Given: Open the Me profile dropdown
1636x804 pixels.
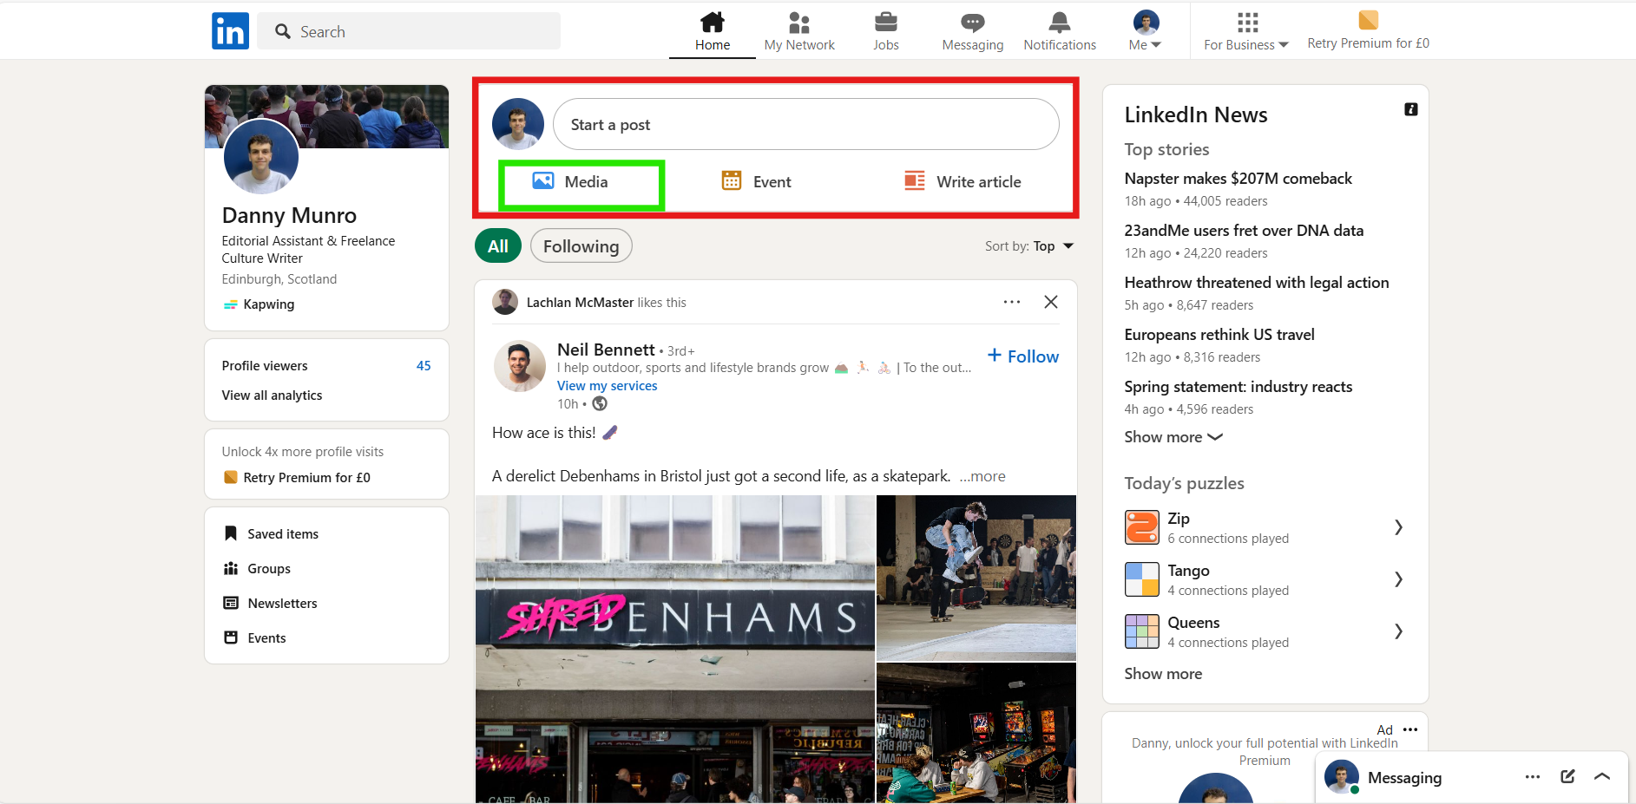Looking at the screenshot, I should pos(1144,30).
